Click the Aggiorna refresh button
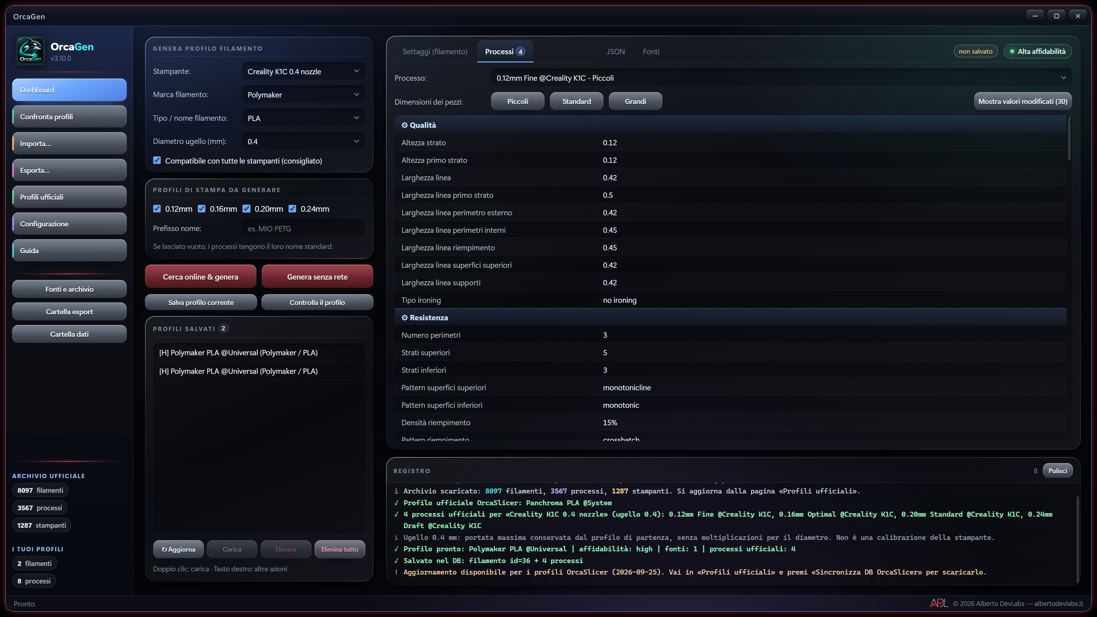This screenshot has width=1097, height=617. coord(179,549)
